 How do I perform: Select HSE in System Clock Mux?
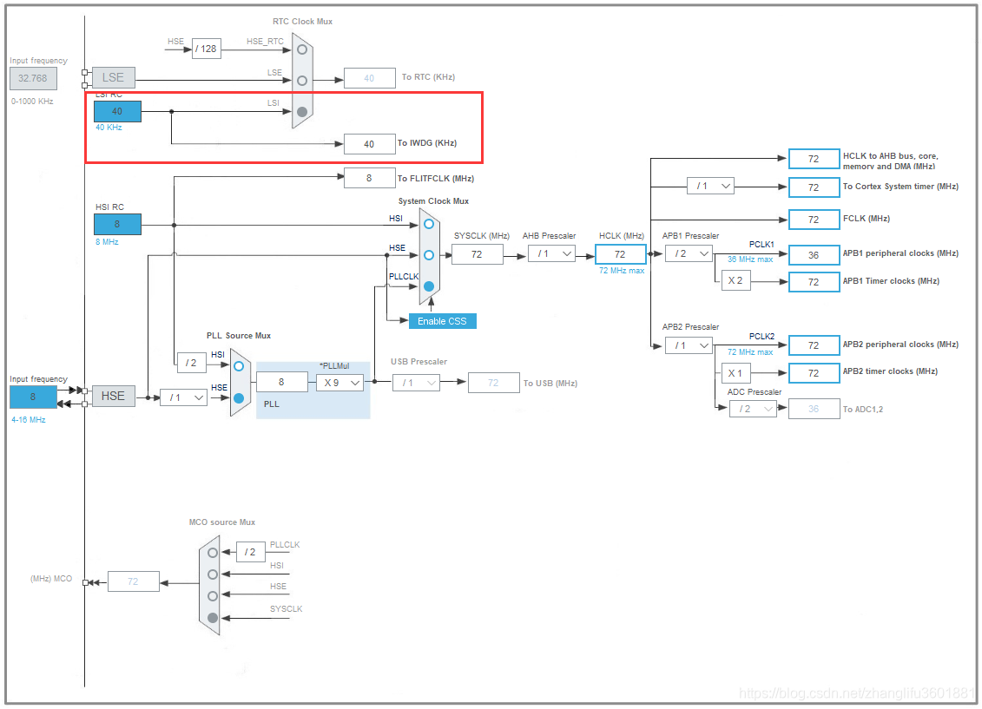[x=429, y=255]
